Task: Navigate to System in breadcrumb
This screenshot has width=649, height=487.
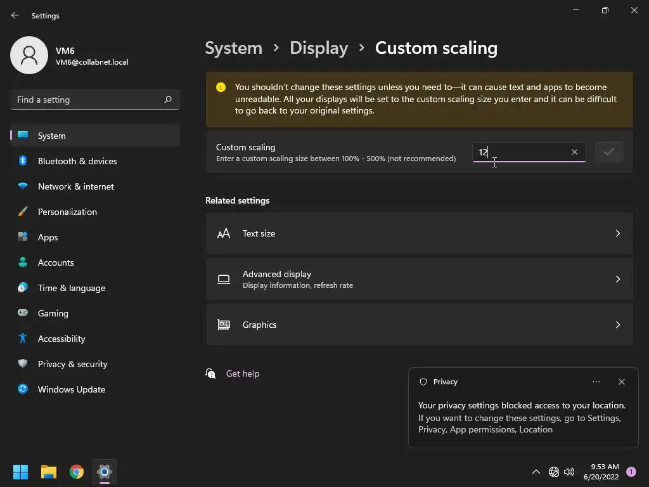Action: pyautogui.click(x=233, y=48)
